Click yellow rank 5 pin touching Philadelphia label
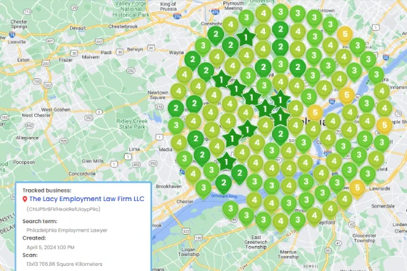 tap(315, 113)
